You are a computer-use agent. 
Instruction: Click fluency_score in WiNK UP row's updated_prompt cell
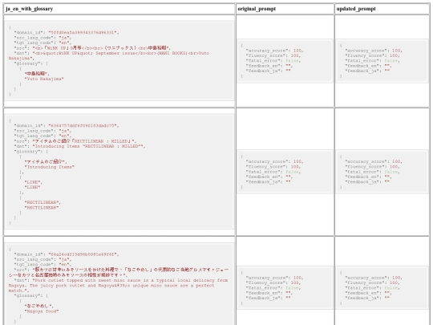pyautogui.click(x=372, y=56)
